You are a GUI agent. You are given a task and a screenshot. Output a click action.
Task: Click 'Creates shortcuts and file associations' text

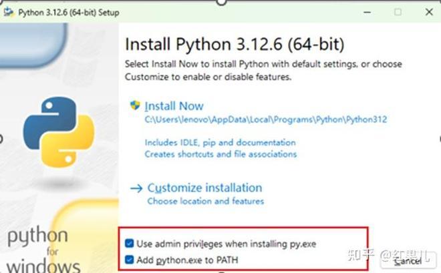coord(220,154)
